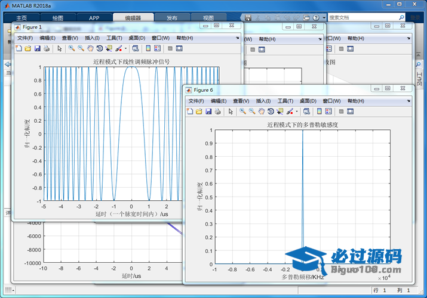
Task: Expand quick access toolbar dropdown arrow
Action: [324, 18]
